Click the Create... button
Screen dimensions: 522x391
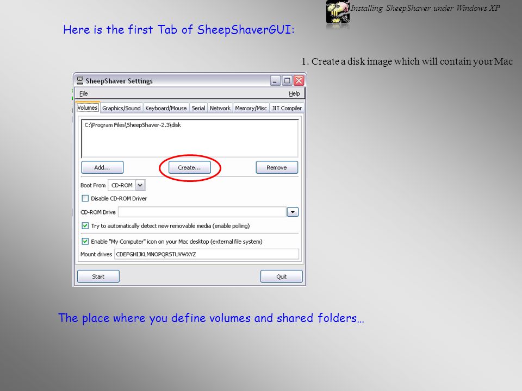pos(189,167)
